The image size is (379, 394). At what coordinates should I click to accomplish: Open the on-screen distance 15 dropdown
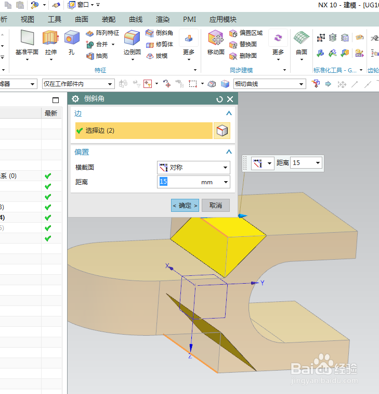click(318, 163)
